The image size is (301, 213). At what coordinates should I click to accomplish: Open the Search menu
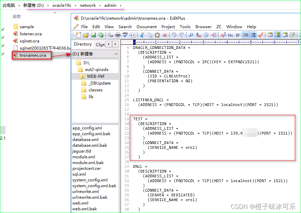tap(125, 27)
